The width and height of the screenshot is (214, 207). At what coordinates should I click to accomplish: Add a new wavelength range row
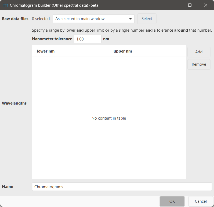point(199,52)
